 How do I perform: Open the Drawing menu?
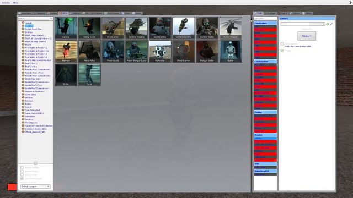[6, 3]
